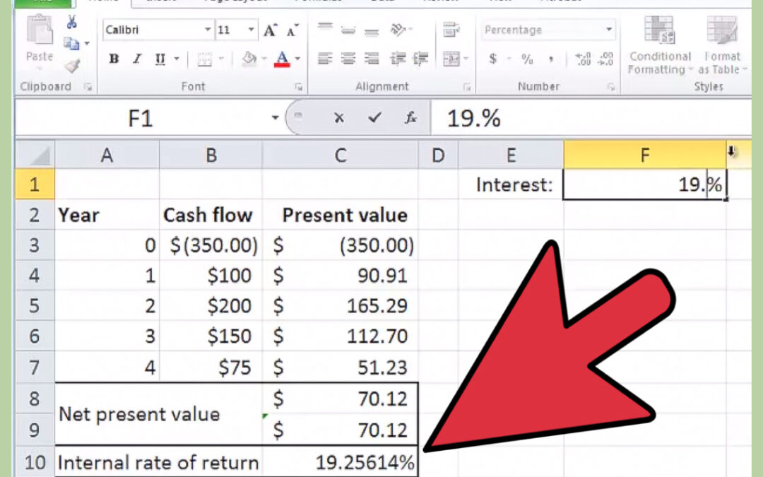Click the Net present value merged cell
763x477 pixels.
(x=159, y=413)
